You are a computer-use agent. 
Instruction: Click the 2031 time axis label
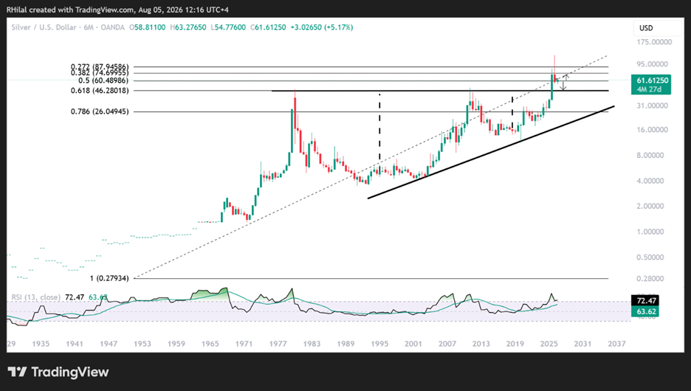pyautogui.click(x=582, y=344)
